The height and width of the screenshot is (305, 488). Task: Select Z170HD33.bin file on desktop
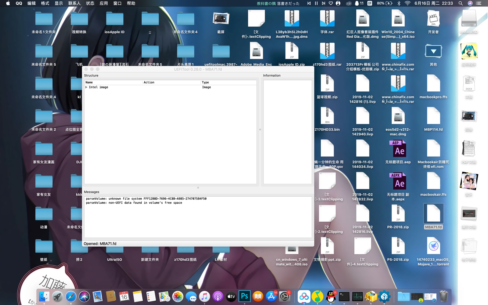[327, 119]
